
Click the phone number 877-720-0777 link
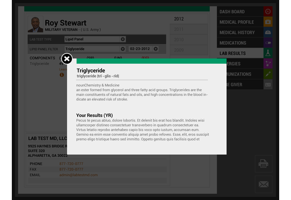71,164
